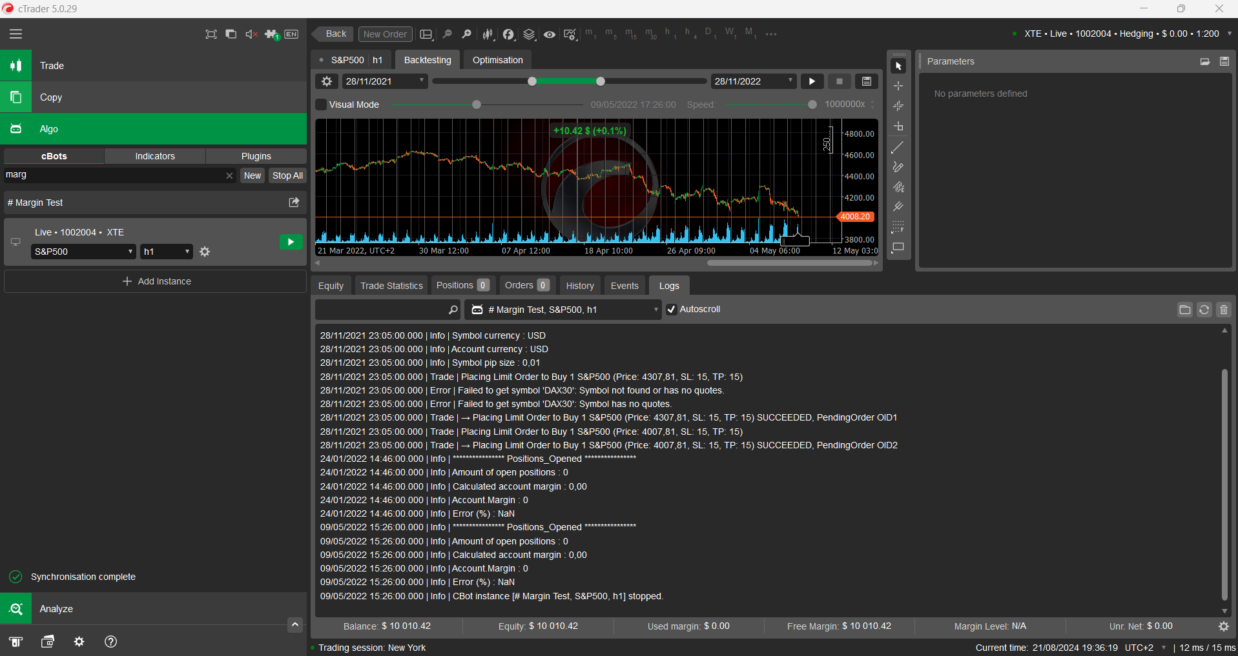Select the cursor pointer tool
The width and height of the screenshot is (1238, 656).
[x=898, y=66]
